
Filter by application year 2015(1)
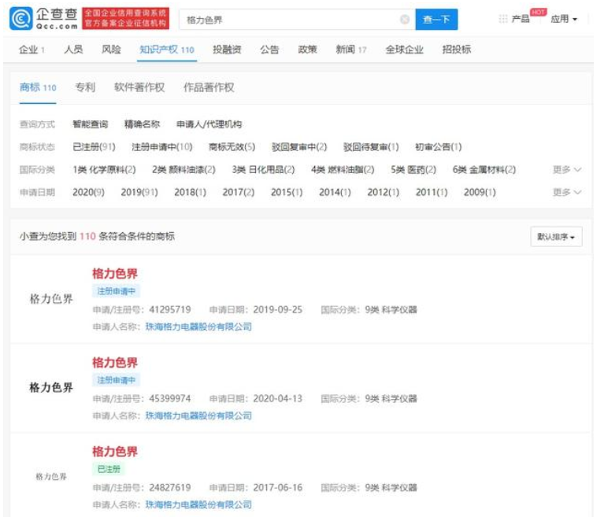(287, 192)
